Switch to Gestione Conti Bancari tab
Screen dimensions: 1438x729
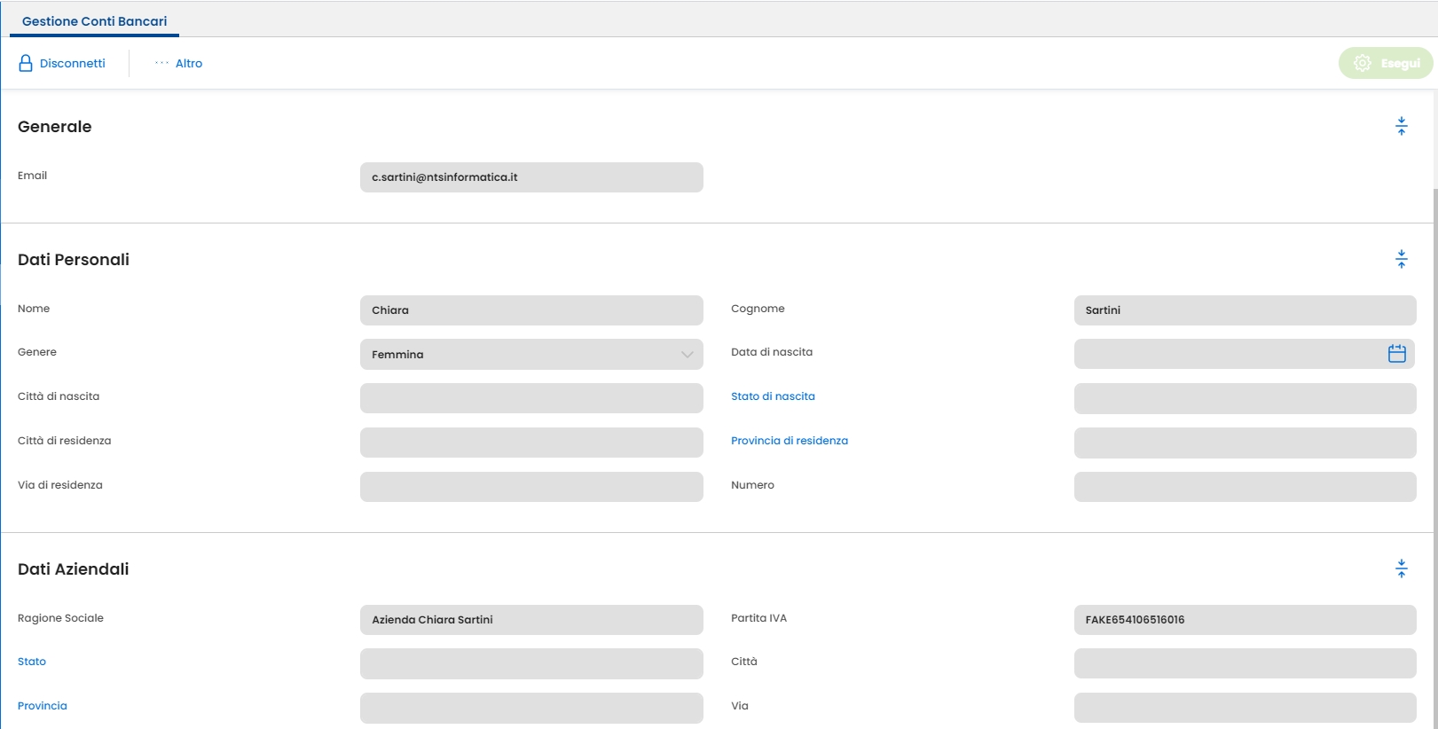coord(94,21)
